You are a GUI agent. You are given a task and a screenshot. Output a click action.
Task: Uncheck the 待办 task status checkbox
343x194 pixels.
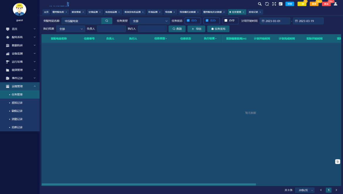[188, 21]
